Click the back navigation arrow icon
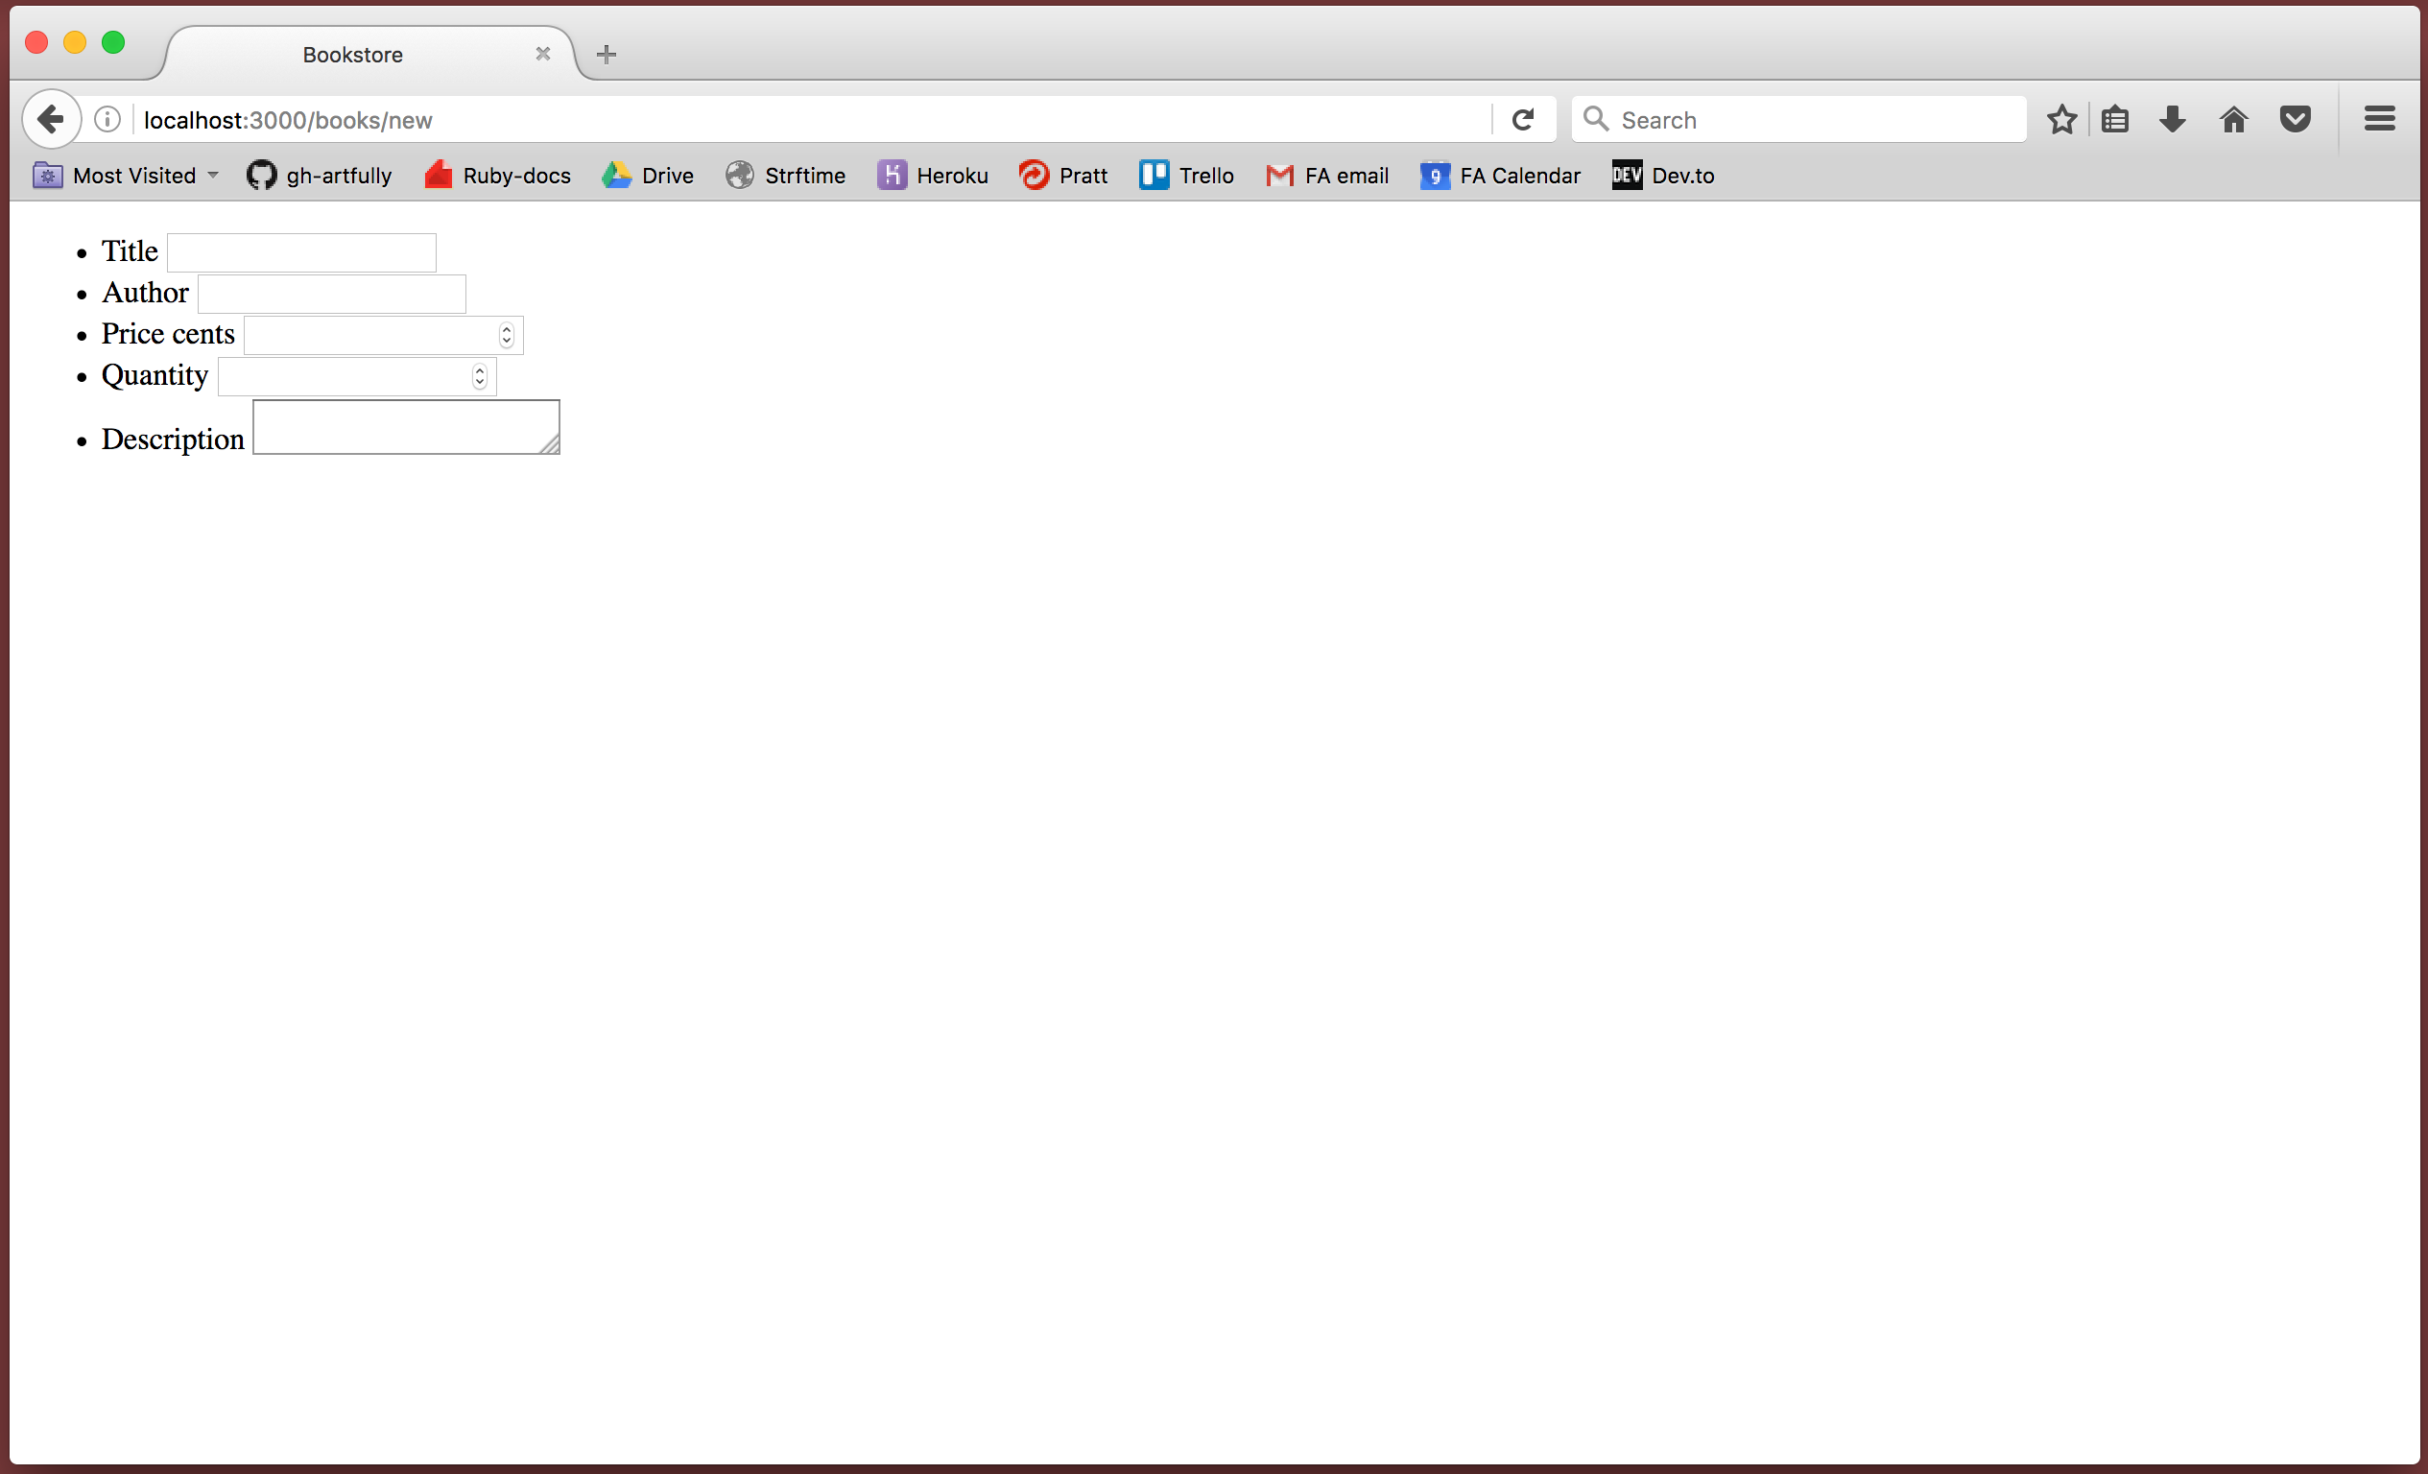This screenshot has width=2428, height=1474. [49, 120]
